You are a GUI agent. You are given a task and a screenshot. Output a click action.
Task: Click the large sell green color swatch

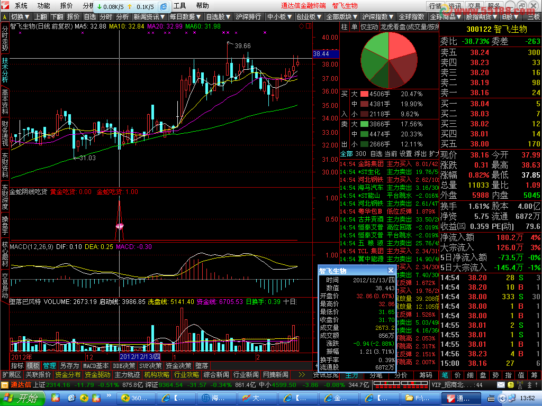[364, 124]
